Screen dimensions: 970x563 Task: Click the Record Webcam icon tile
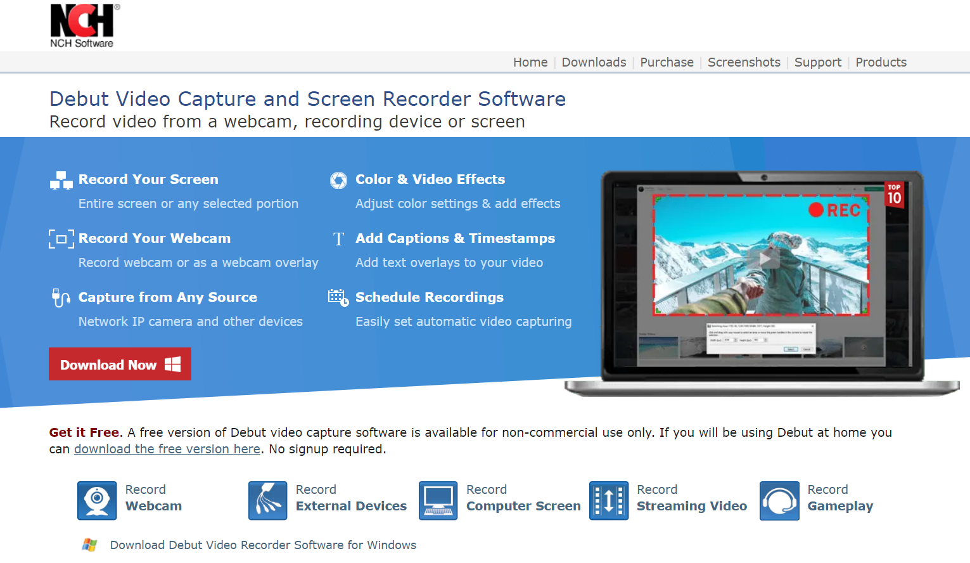click(97, 501)
